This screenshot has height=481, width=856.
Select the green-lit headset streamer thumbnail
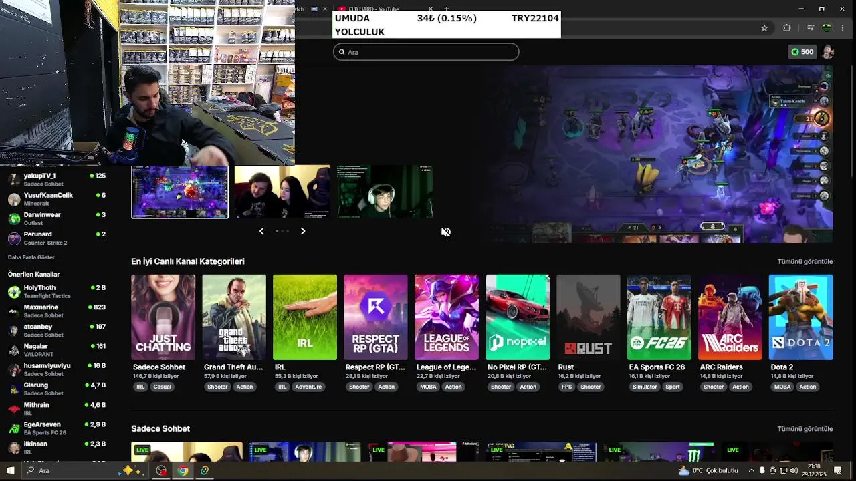(385, 192)
